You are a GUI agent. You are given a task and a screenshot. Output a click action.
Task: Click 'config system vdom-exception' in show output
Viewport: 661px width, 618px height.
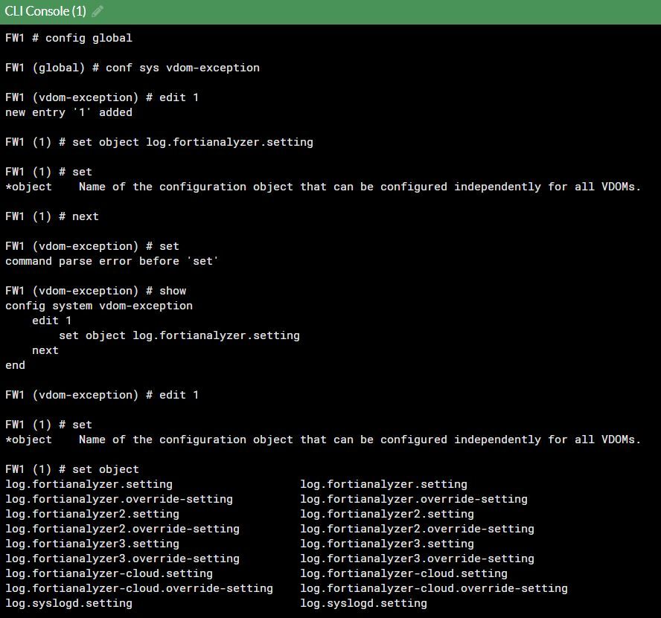click(98, 306)
